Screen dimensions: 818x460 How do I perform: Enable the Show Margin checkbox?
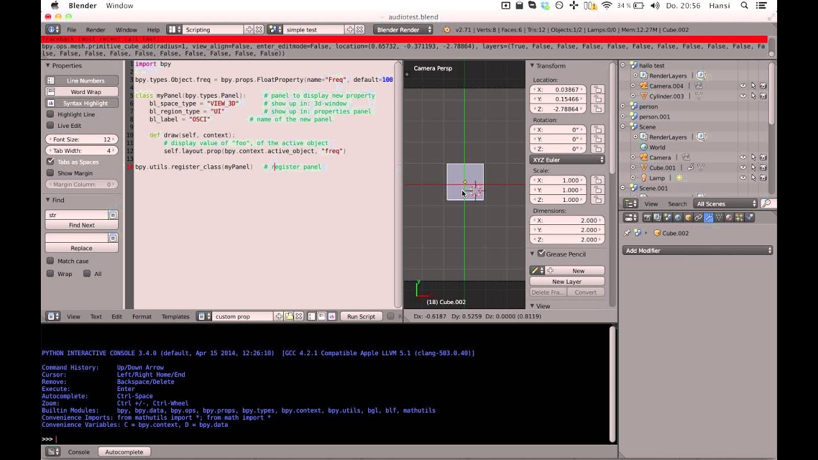coord(50,173)
